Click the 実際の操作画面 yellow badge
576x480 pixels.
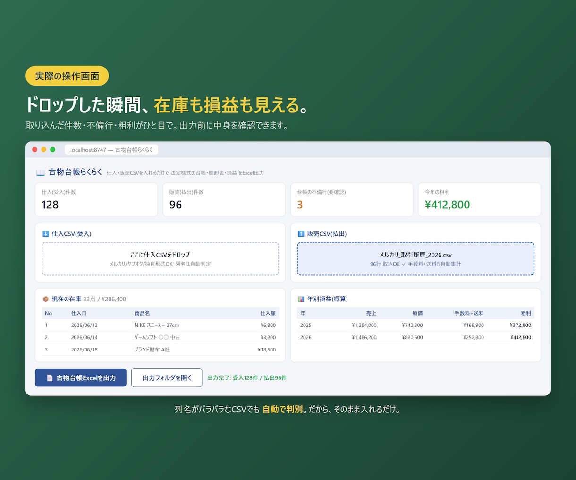[x=67, y=76]
